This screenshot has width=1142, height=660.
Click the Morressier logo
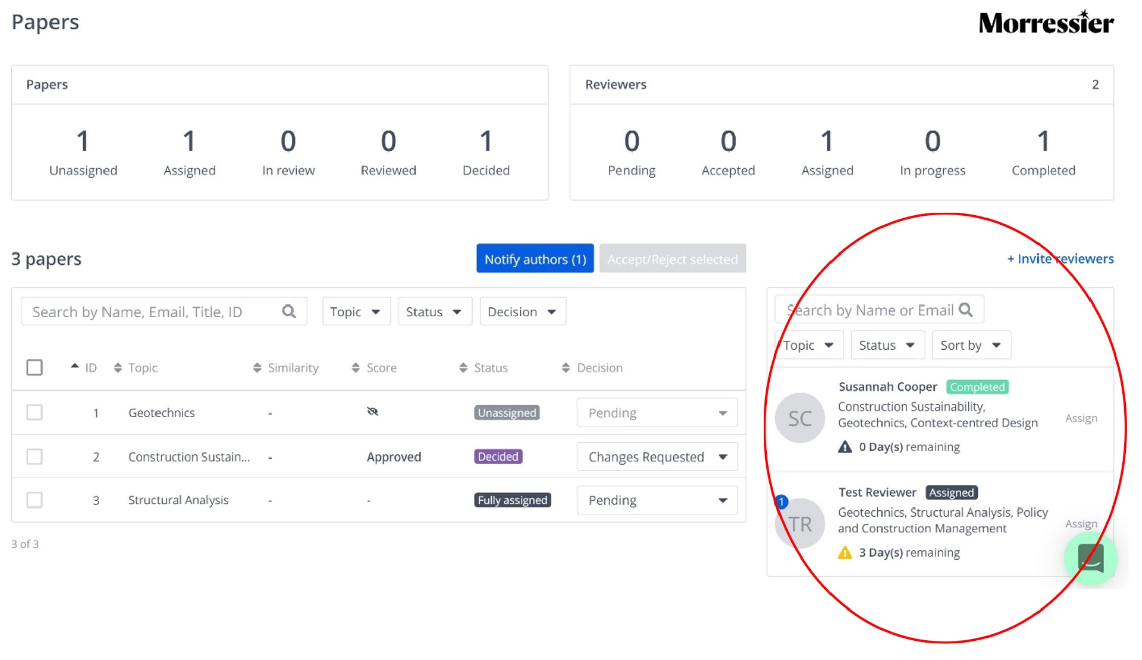(1046, 22)
